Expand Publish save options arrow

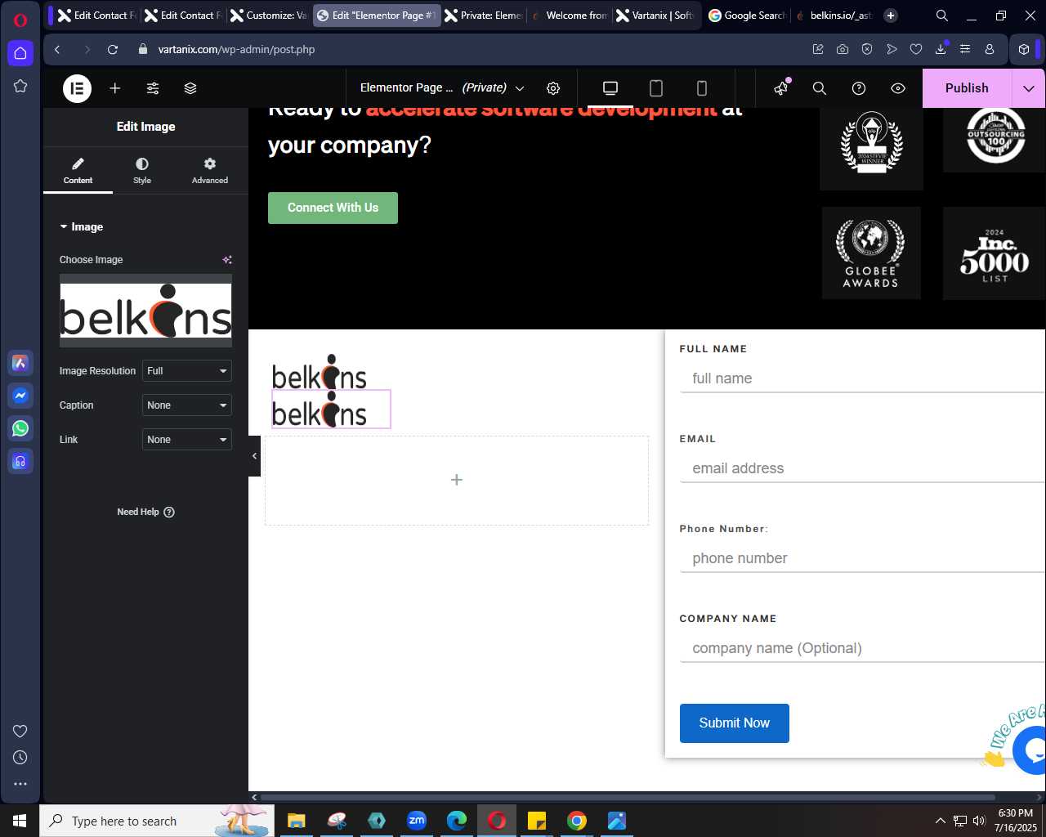click(1029, 88)
